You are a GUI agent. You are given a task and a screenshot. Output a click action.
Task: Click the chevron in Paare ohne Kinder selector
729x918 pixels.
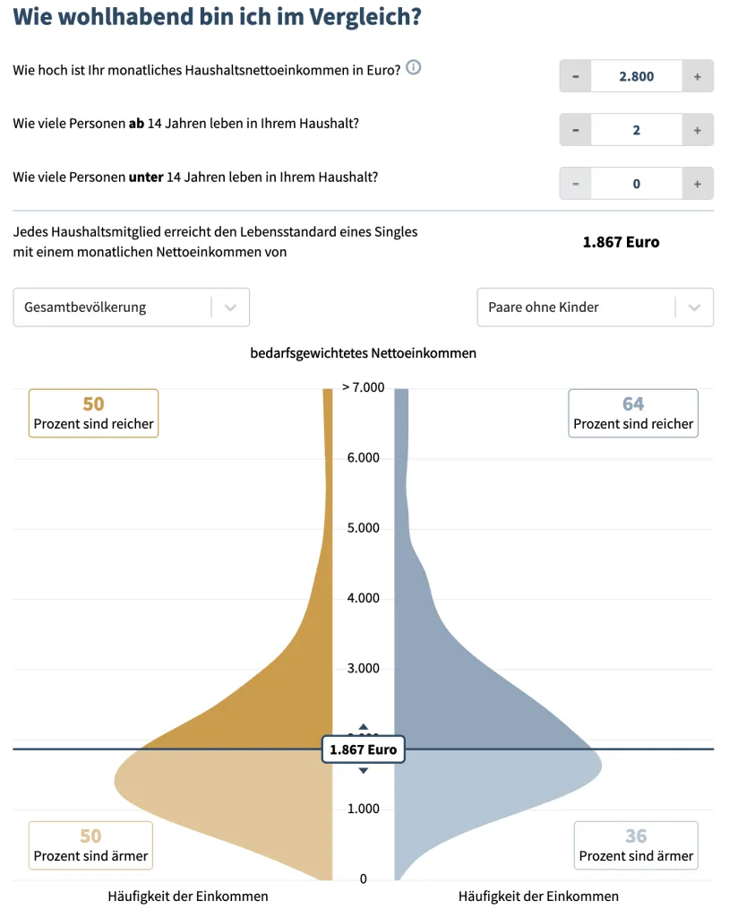coord(694,307)
